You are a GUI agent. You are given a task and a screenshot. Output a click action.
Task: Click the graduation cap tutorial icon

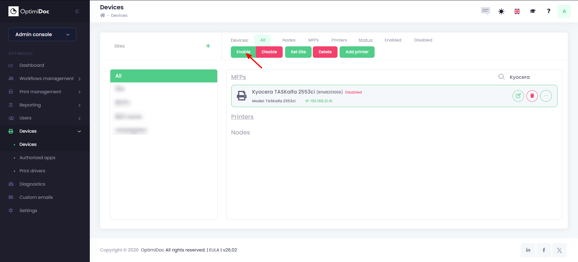pyautogui.click(x=532, y=11)
